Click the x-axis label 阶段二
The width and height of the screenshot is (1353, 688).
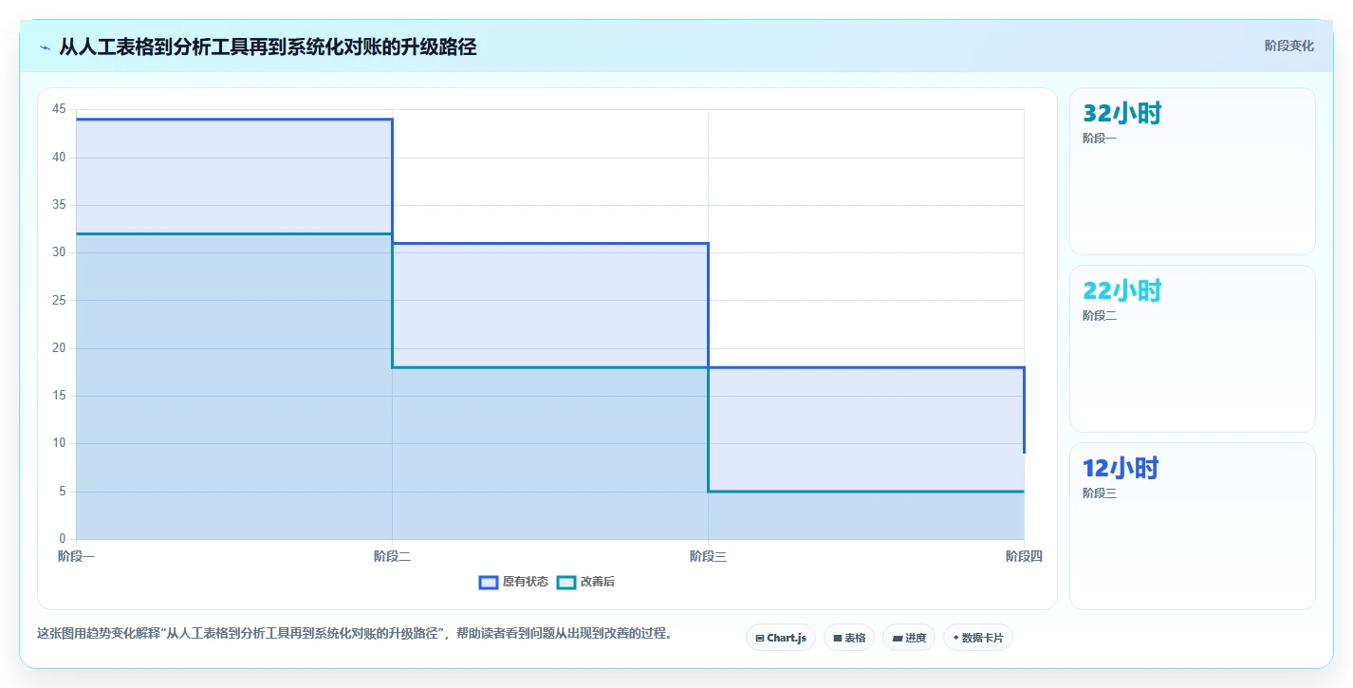pos(392,556)
